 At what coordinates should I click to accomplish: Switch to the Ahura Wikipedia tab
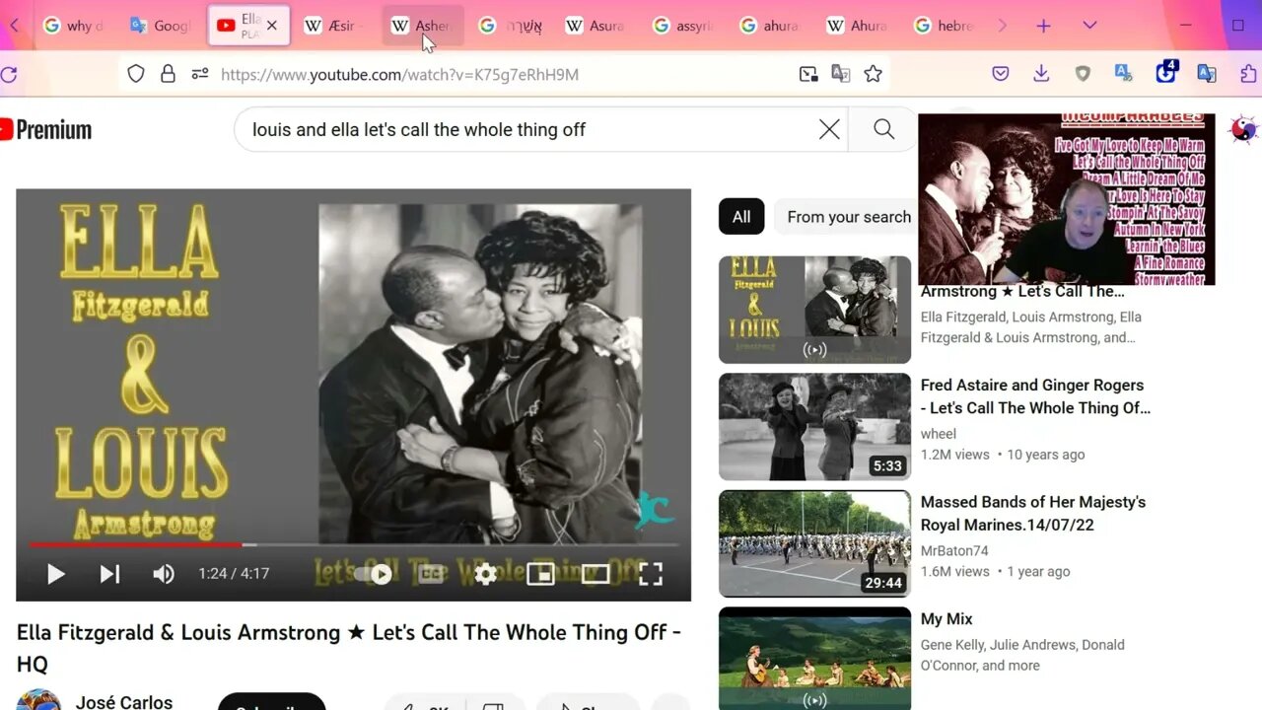pos(856,26)
